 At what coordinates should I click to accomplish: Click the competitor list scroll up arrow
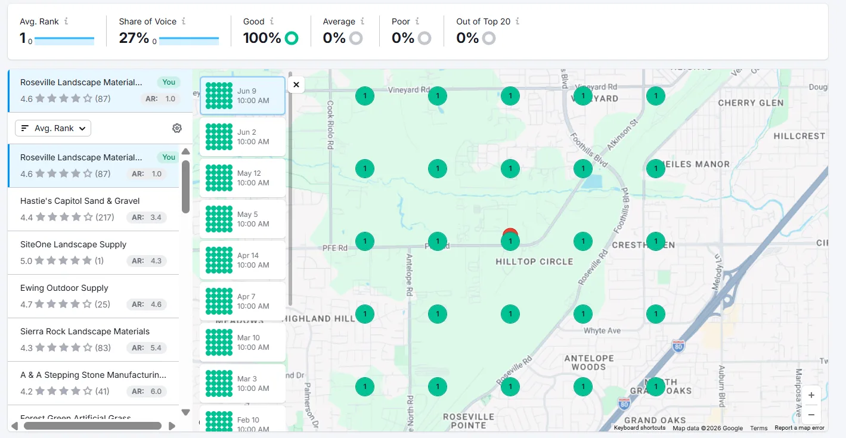185,151
